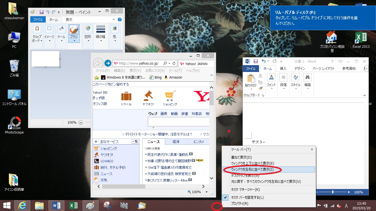Choose 重ねて表示(D) in the taskbar context menu
Image resolution: width=376 pixels, height=211 pixels.
click(269, 157)
